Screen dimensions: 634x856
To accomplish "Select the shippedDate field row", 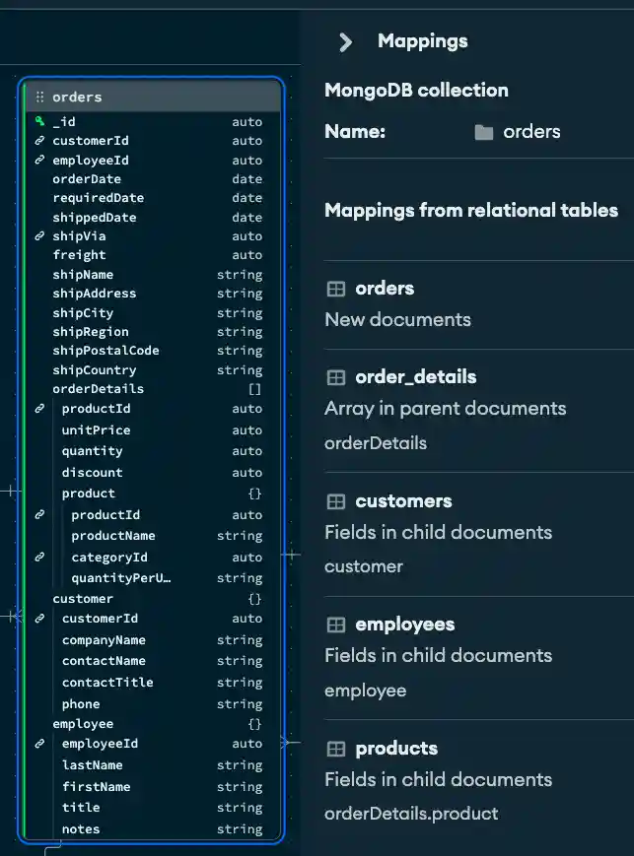I will click(x=153, y=218).
